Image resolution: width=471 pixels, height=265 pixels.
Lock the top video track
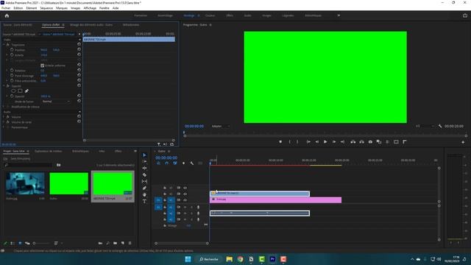[165, 188]
